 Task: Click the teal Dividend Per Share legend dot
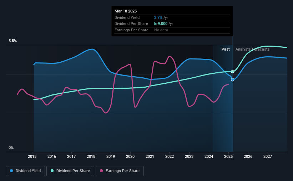coord(52,171)
